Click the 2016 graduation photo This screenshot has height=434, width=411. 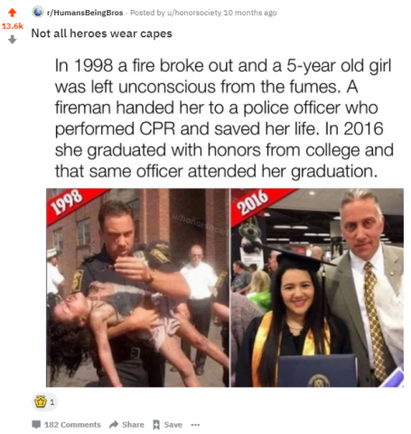pos(317,288)
